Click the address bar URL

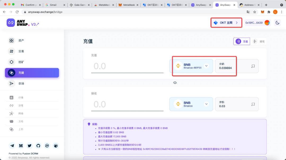click(45, 12)
